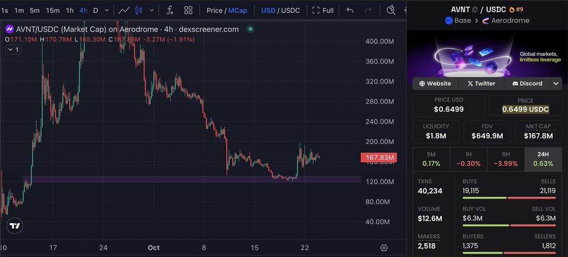This screenshot has height=257, width=568.
Task: Click the line chart style icon
Action: click(124, 10)
